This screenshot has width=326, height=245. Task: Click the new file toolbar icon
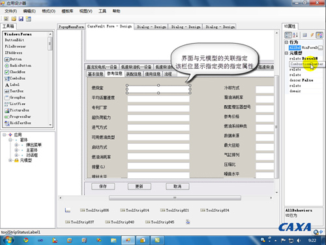click(6, 19)
